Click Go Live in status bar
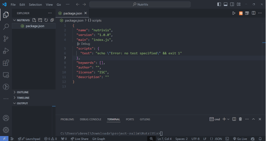 pos(240,139)
